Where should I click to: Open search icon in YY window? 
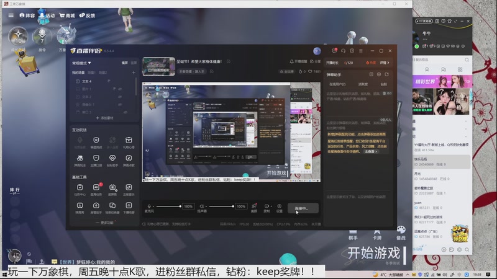tap(467, 60)
